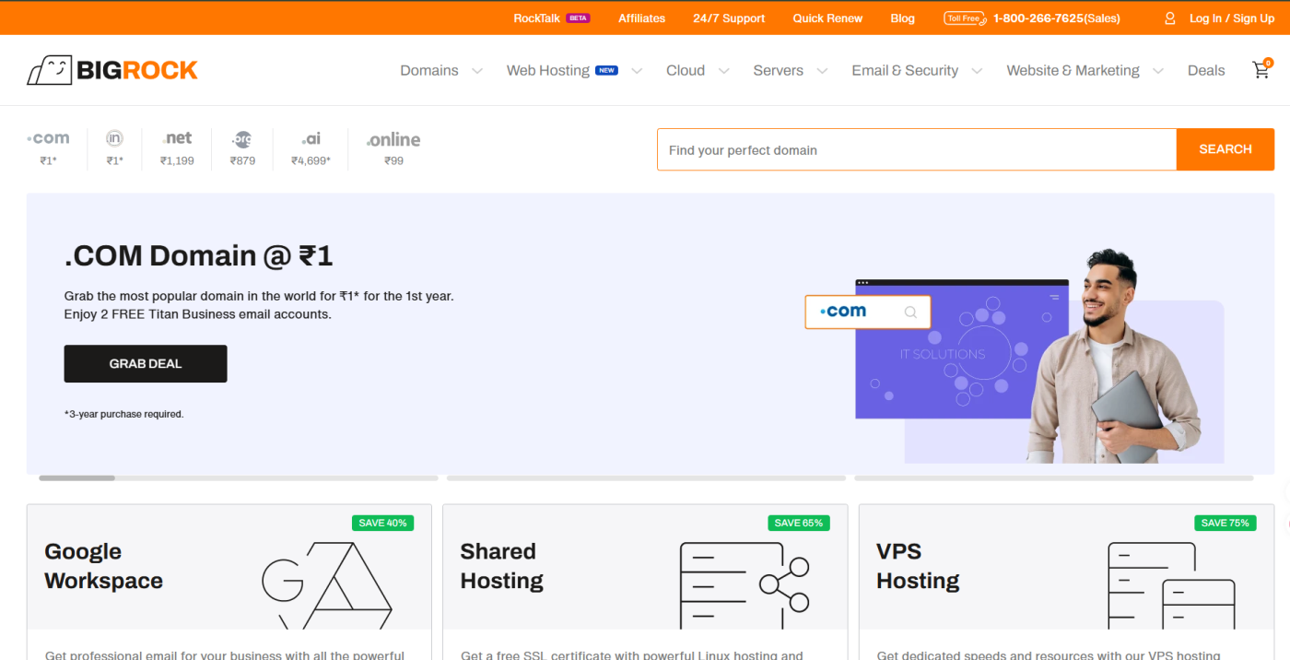The width and height of the screenshot is (1290, 660).
Task: Open the Website & Marketing menu
Action: [1073, 70]
